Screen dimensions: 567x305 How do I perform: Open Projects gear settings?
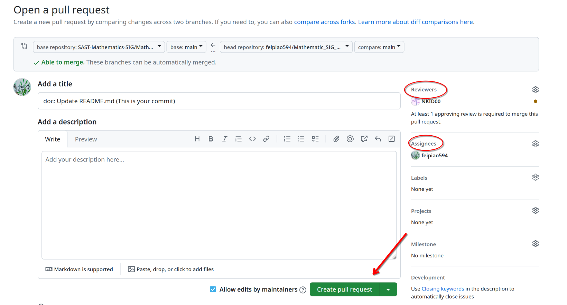(536, 210)
